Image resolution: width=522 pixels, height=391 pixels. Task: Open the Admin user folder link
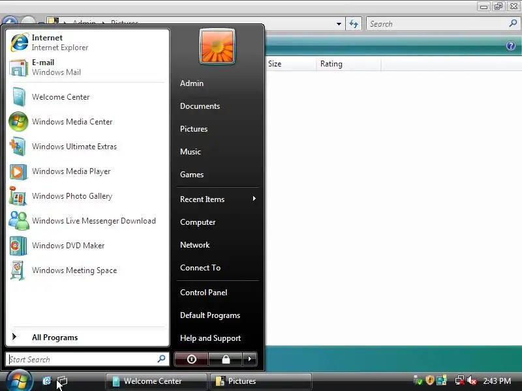click(x=192, y=83)
